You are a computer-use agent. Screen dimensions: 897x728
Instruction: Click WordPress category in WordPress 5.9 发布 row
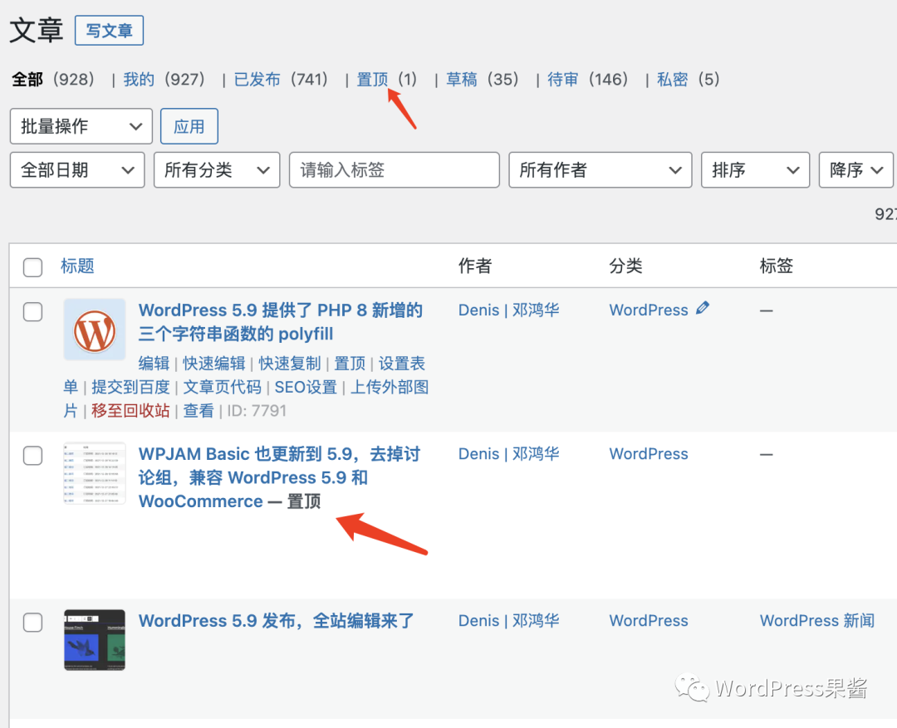[649, 620]
